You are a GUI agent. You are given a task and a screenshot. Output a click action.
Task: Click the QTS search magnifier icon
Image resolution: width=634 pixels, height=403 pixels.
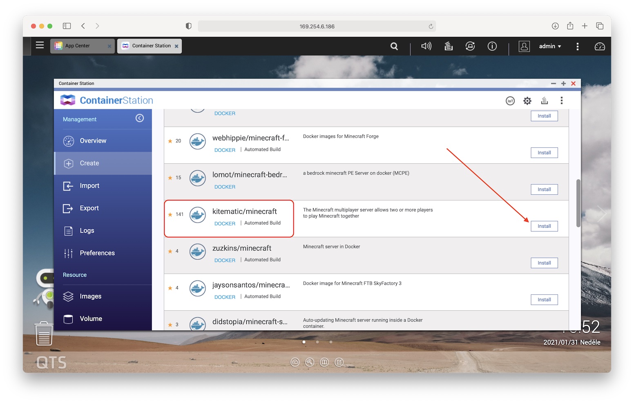pyautogui.click(x=394, y=46)
